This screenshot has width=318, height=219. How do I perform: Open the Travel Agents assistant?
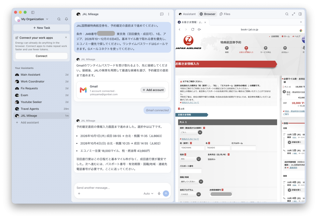(41, 109)
